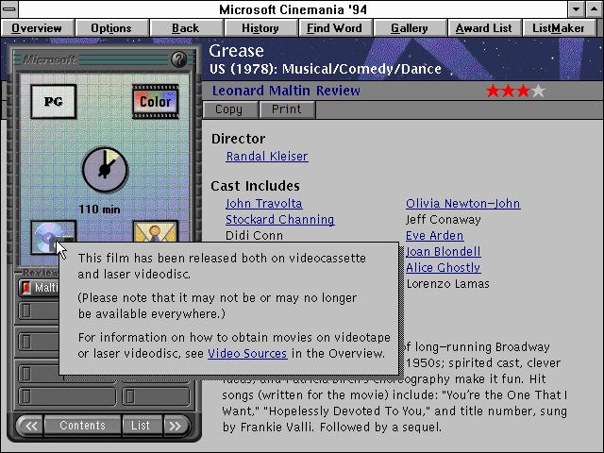Open the Gallery
Viewport: 604px width, 453px height.
point(410,28)
